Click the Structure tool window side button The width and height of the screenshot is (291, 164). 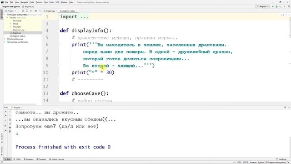(2, 138)
